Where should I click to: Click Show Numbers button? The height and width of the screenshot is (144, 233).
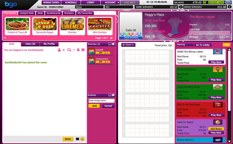pos(131,38)
